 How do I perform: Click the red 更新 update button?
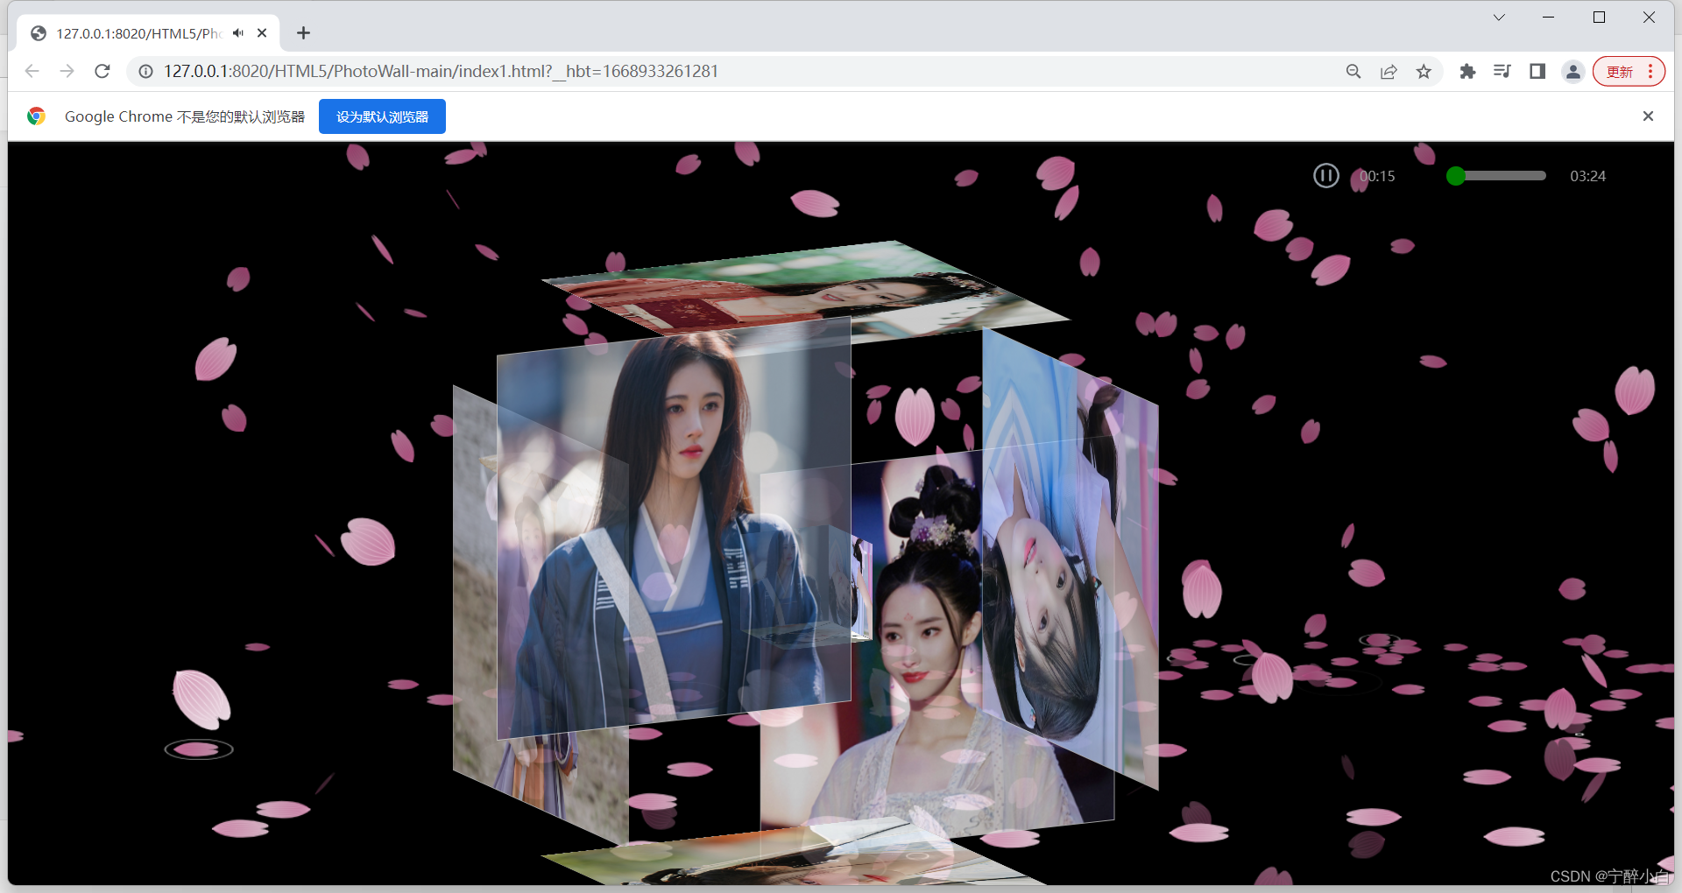[1620, 72]
